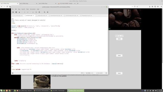Open Tab Width dropdown in status bar
Screen dimensions: 163x92
coord(89,73)
